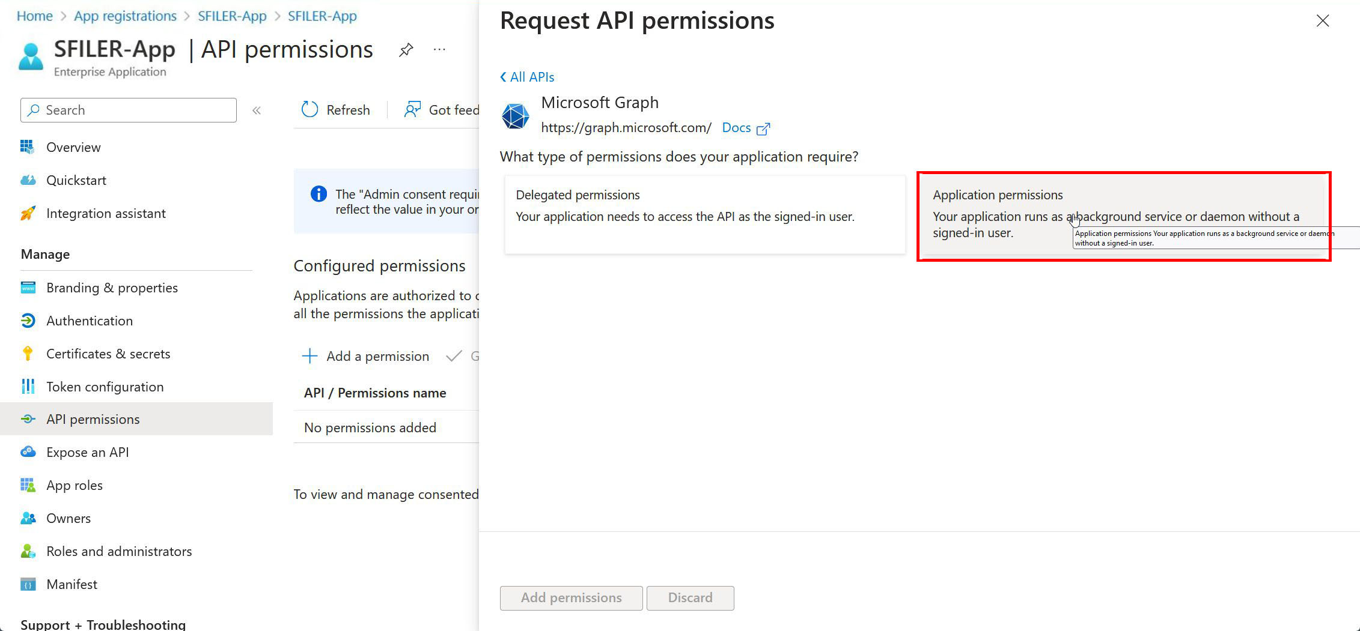Go to App registrations breadcrumb

pyautogui.click(x=125, y=16)
